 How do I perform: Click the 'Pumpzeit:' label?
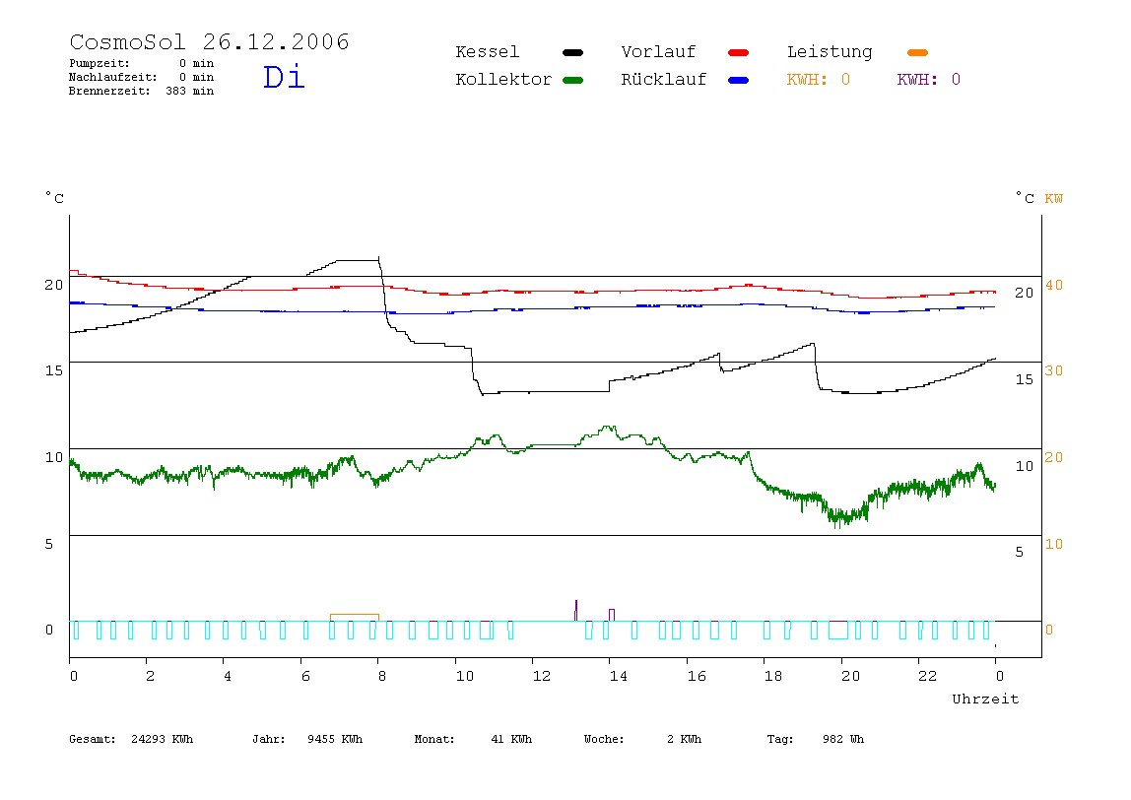pos(100,63)
